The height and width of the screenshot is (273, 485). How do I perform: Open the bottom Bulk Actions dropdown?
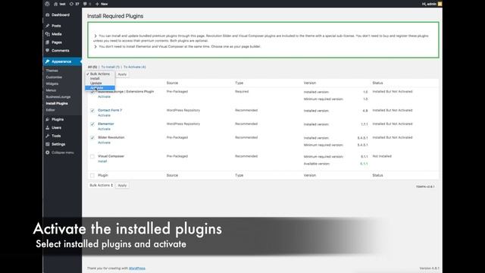click(101, 185)
